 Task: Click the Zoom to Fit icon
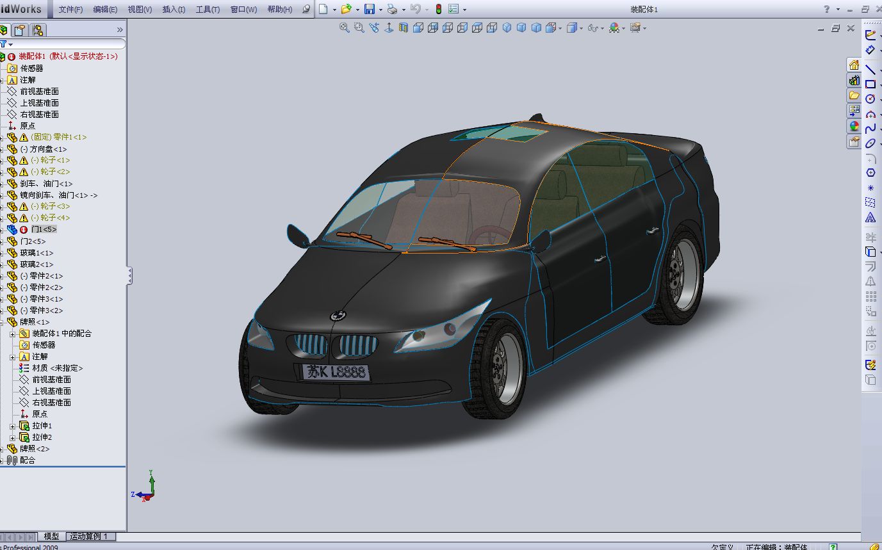coord(345,28)
